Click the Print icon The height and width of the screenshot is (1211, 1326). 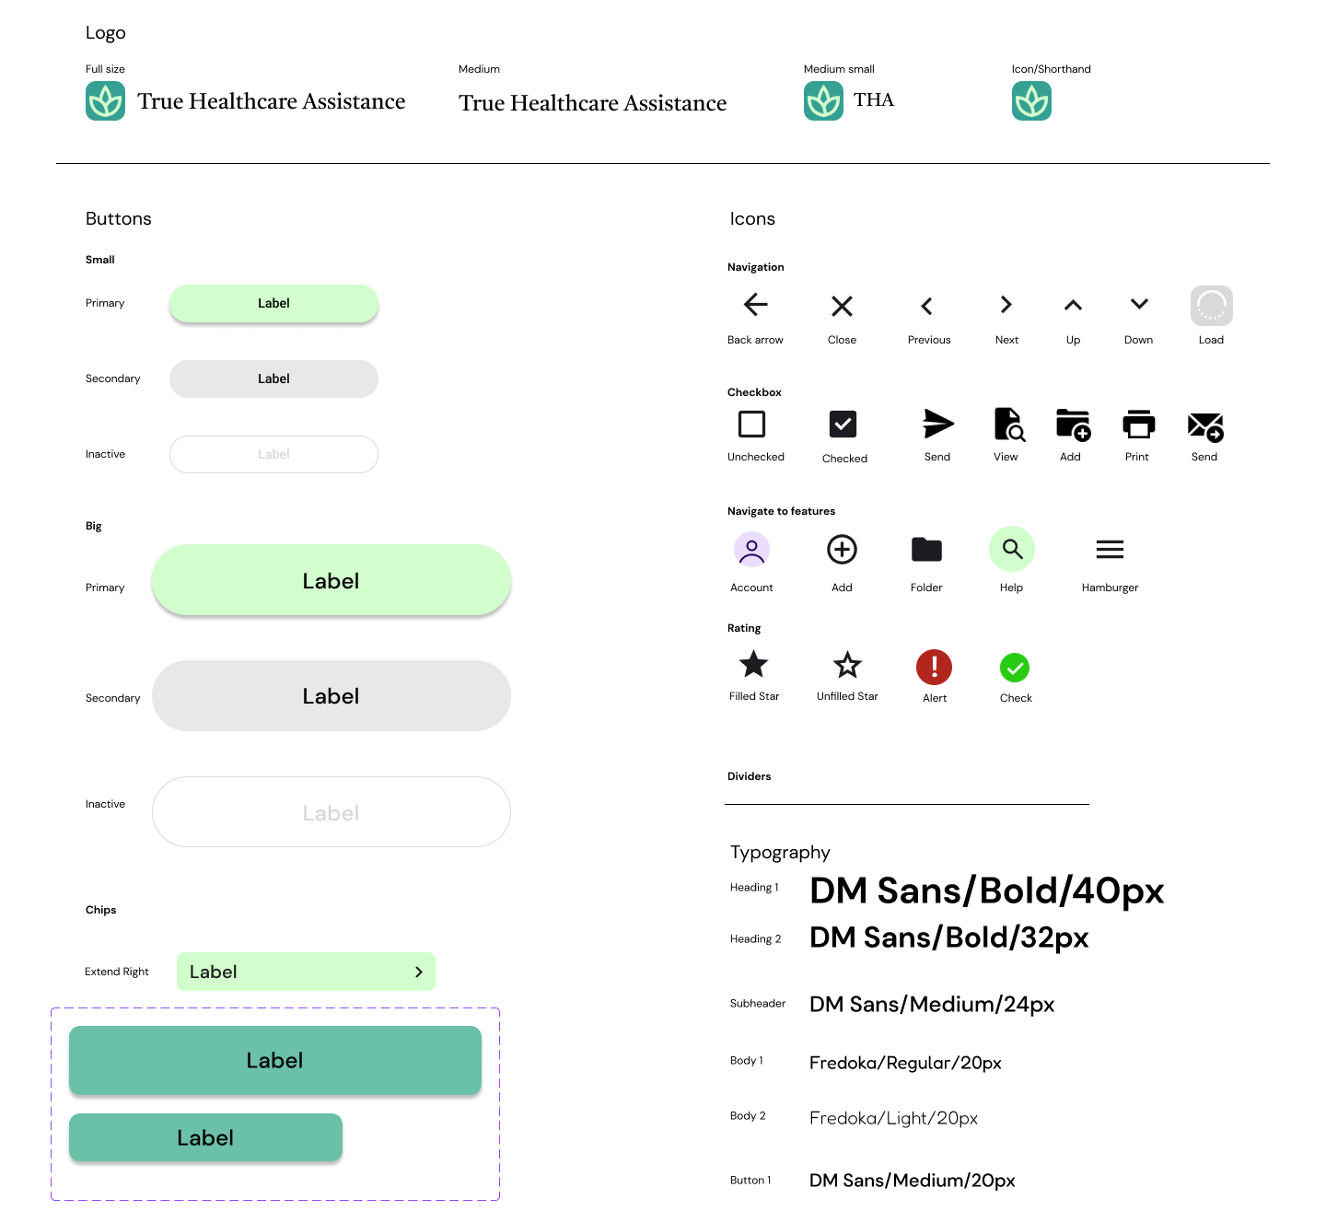tap(1138, 425)
